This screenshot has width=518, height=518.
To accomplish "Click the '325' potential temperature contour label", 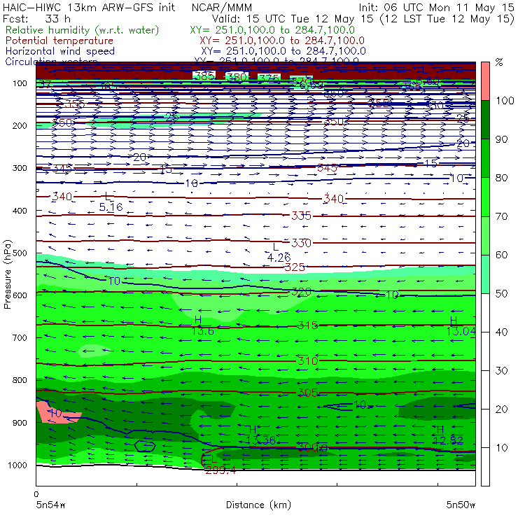I will (294, 267).
